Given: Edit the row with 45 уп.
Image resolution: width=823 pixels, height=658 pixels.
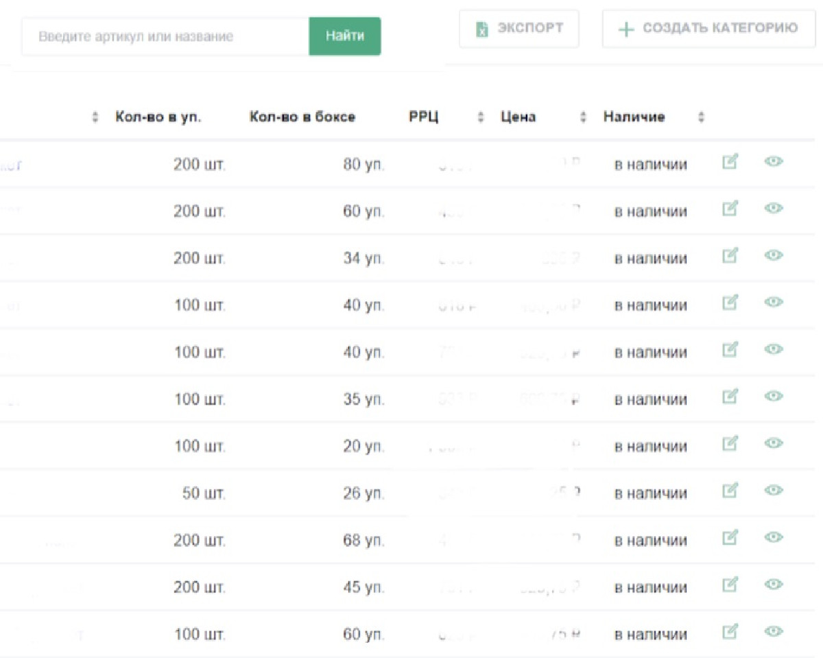Looking at the screenshot, I should [730, 585].
